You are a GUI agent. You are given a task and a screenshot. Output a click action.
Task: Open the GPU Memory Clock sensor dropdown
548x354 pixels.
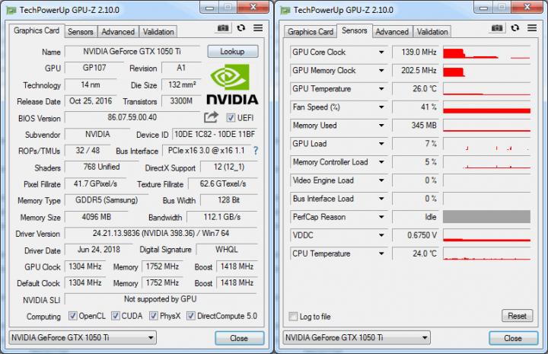pos(381,71)
